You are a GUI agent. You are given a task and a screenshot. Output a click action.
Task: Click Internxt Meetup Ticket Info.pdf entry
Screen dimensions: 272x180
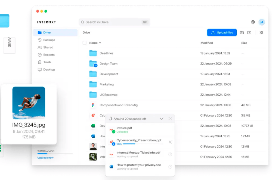coord(138,153)
